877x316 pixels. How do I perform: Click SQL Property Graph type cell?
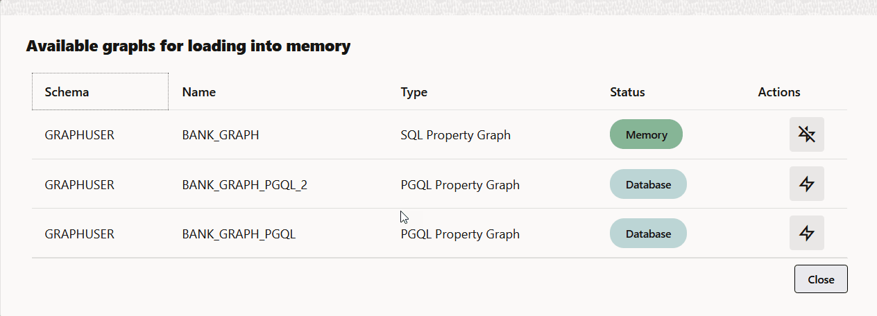pyautogui.click(x=456, y=135)
